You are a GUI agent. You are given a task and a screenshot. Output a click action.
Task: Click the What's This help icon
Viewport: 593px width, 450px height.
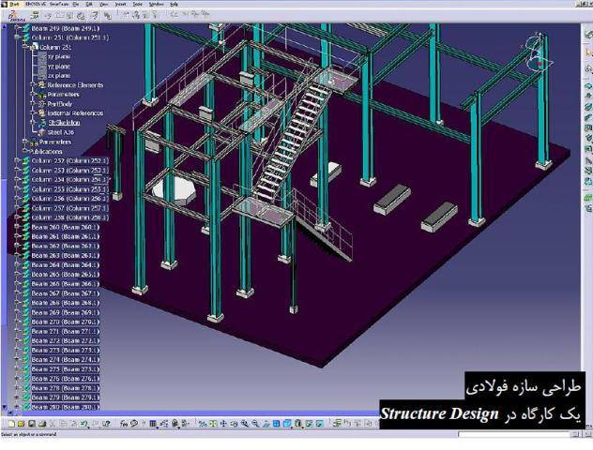coord(106,424)
